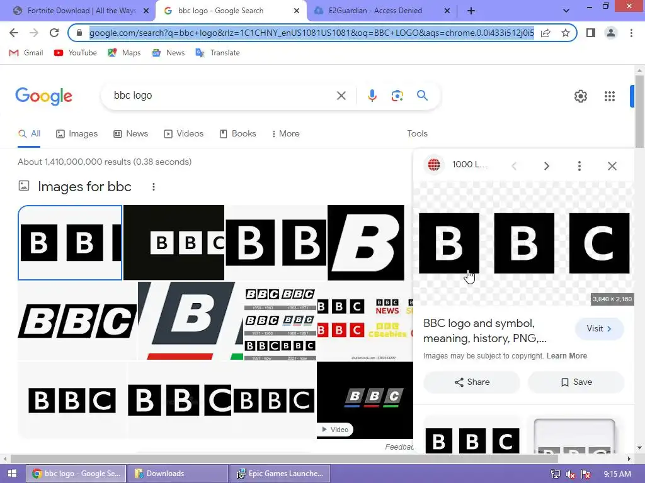Screen dimensions: 645x483
Task: Open News bookmark in bookmarks bar
Action: tap(168, 53)
